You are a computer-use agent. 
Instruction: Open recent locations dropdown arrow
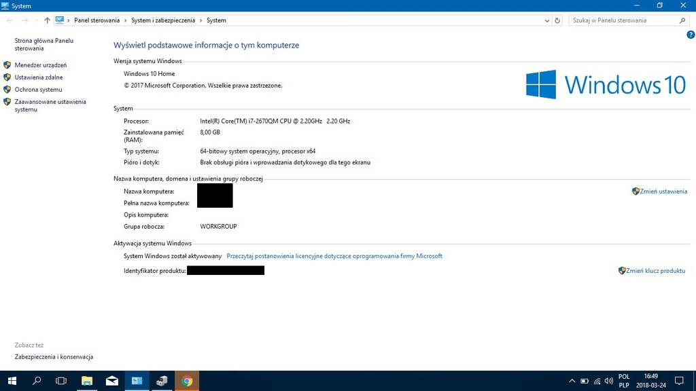coord(37,20)
